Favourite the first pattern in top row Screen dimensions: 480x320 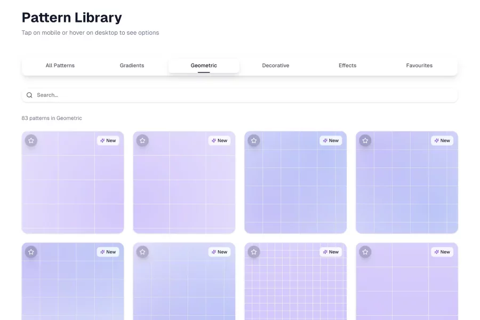(x=31, y=141)
